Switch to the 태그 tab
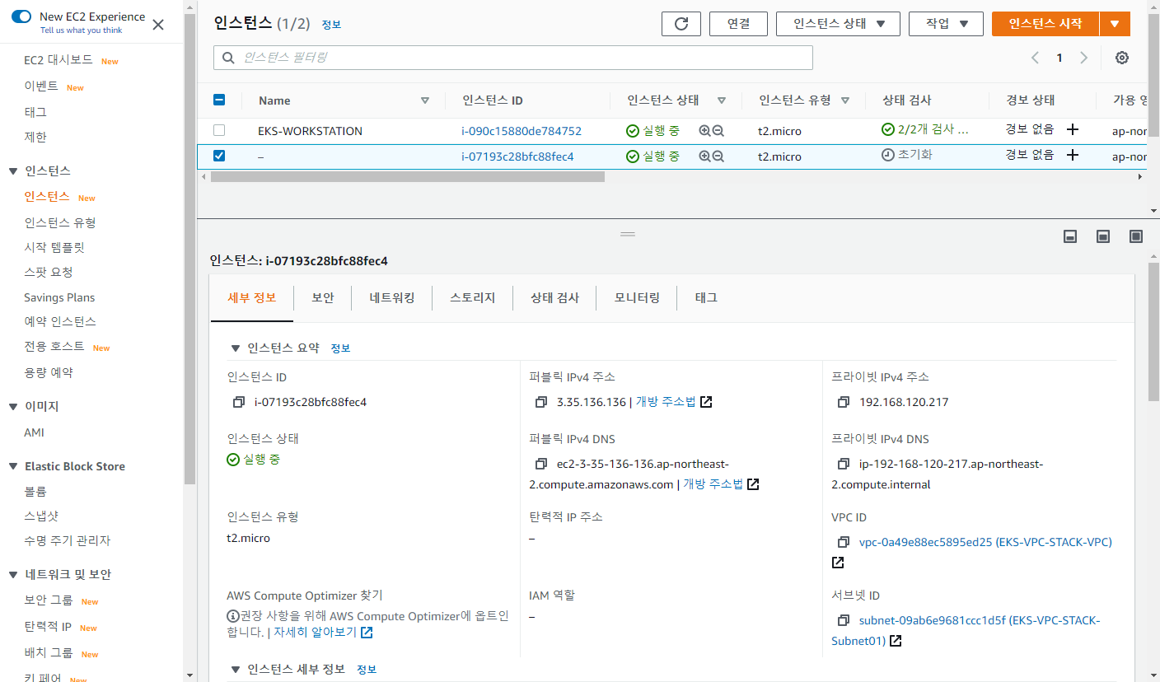Viewport: 1160px width, 682px height. point(706,297)
